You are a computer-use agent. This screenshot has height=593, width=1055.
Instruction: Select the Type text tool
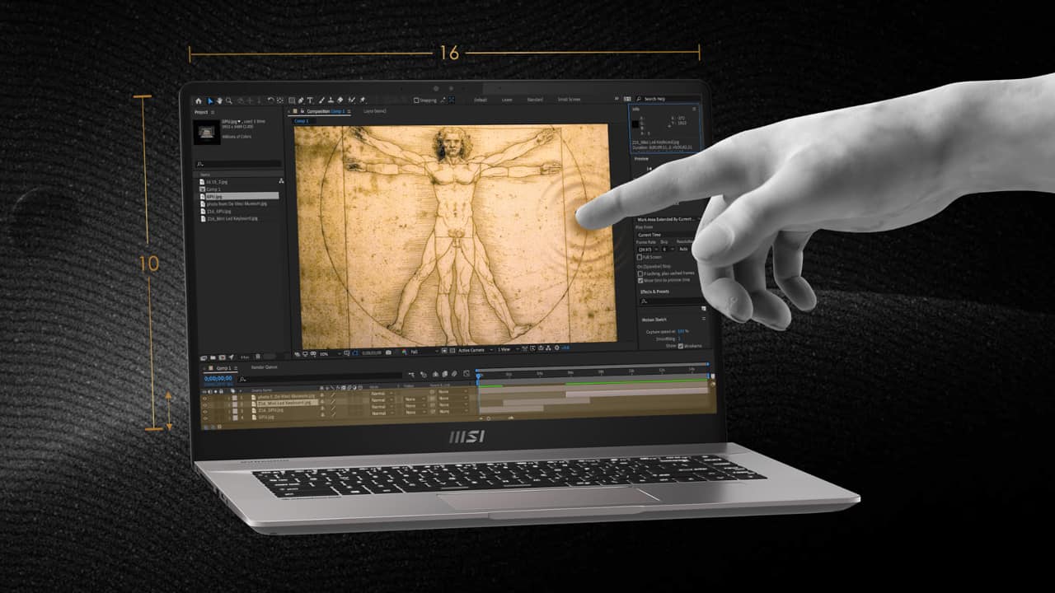pos(310,100)
